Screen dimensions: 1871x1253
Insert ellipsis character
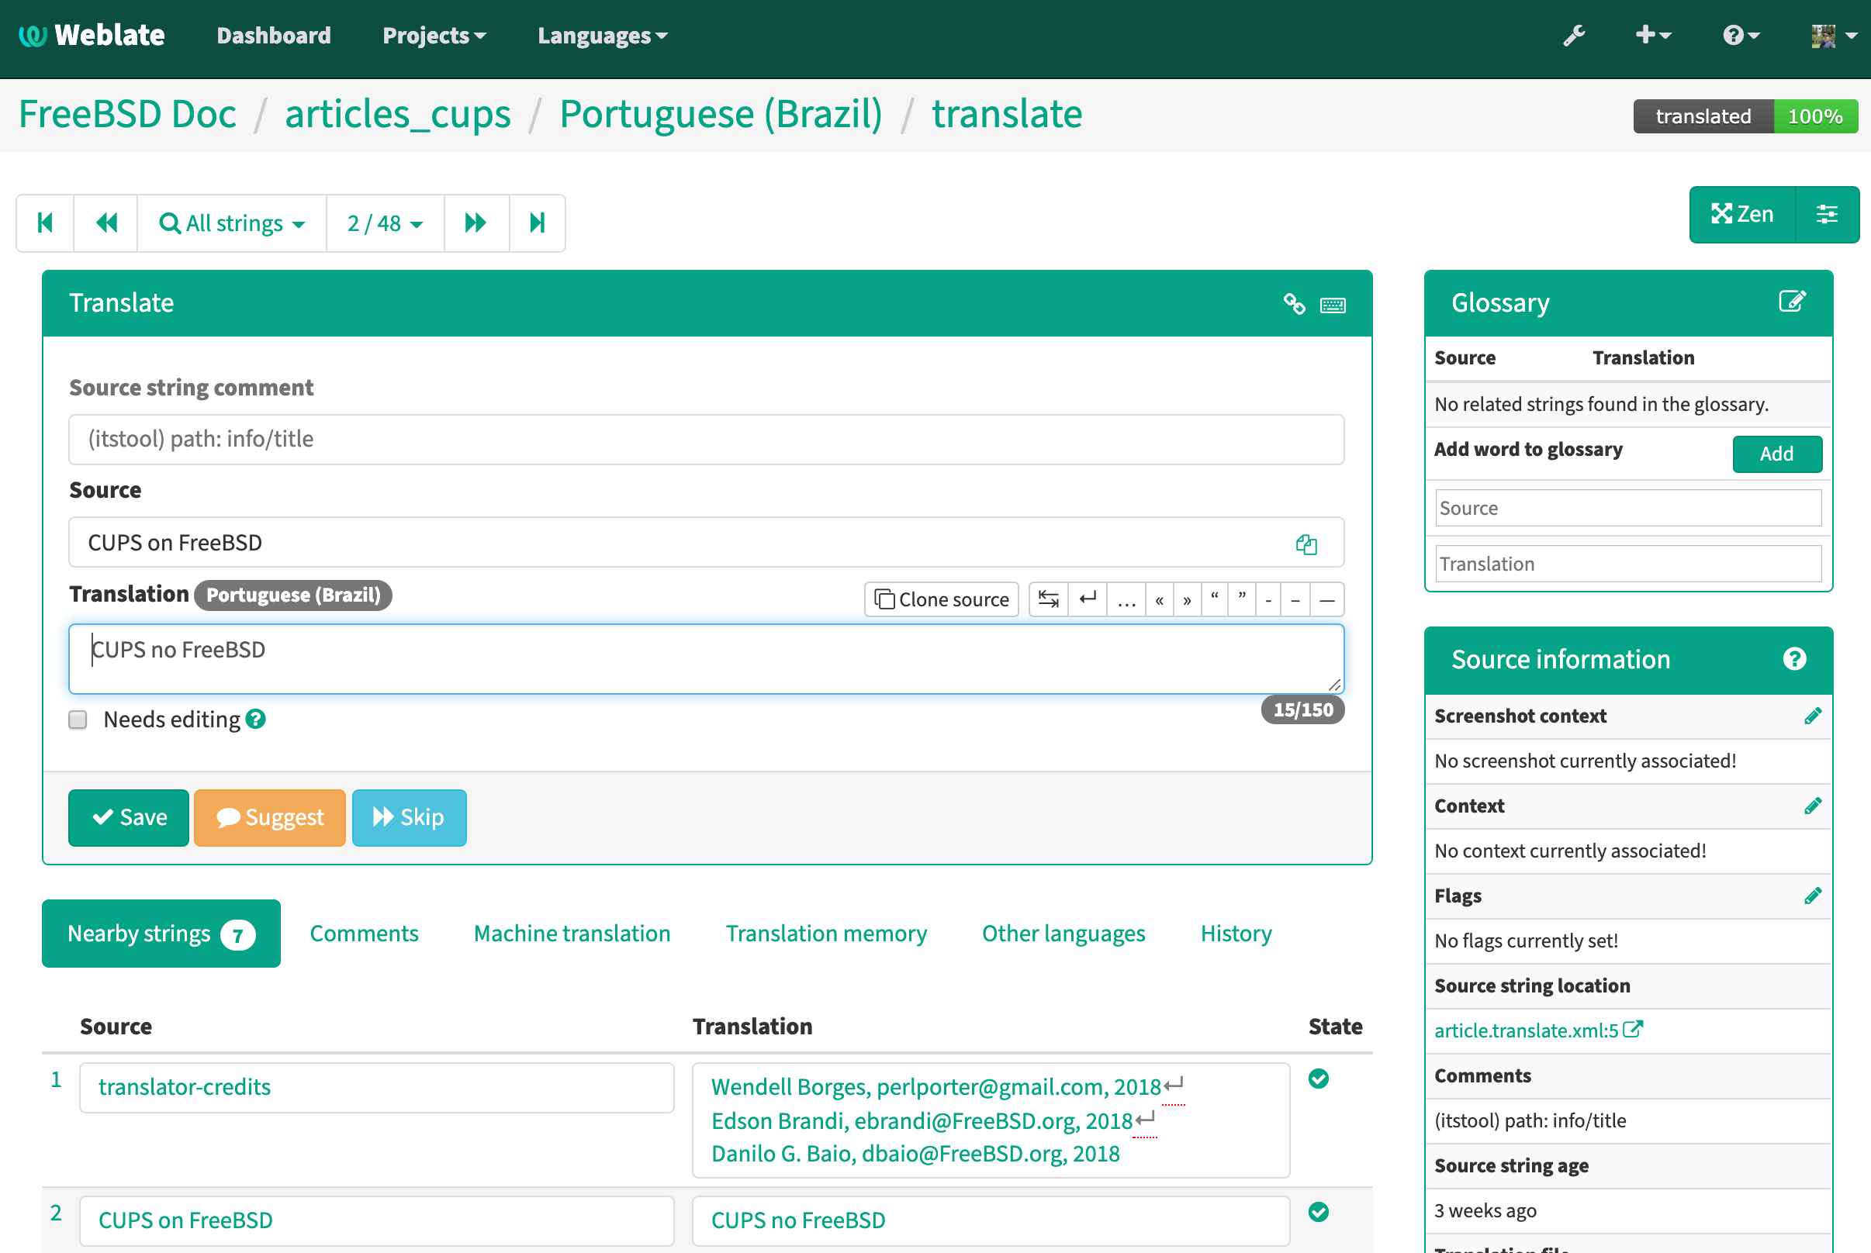coord(1126,599)
